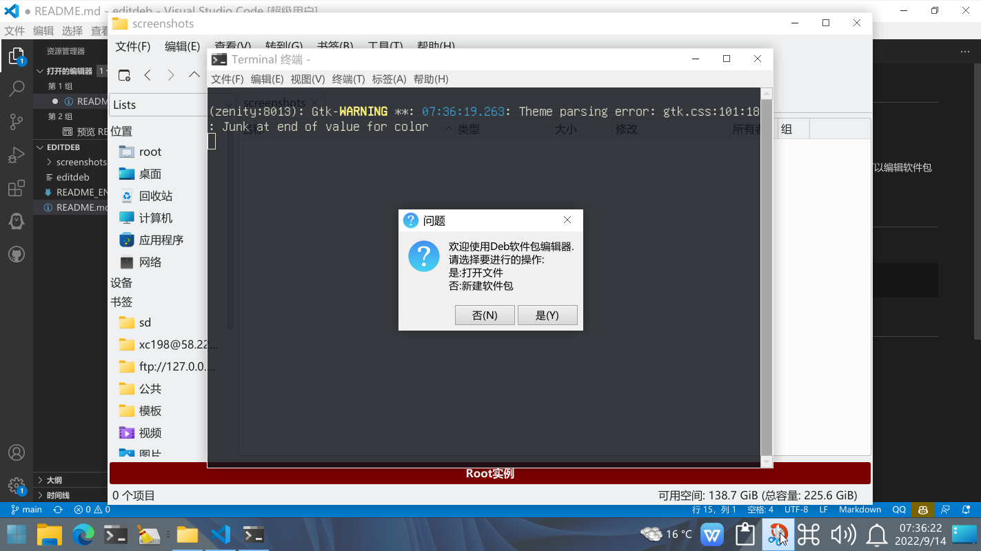Click the broom cleaner icon on taskbar
Viewport: 981px width, 551px height.
pyautogui.click(x=149, y=534)
